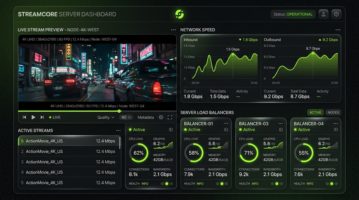Select stream 2 ActionMovie_4K_US
359x200 pixels.
point(68,151)
